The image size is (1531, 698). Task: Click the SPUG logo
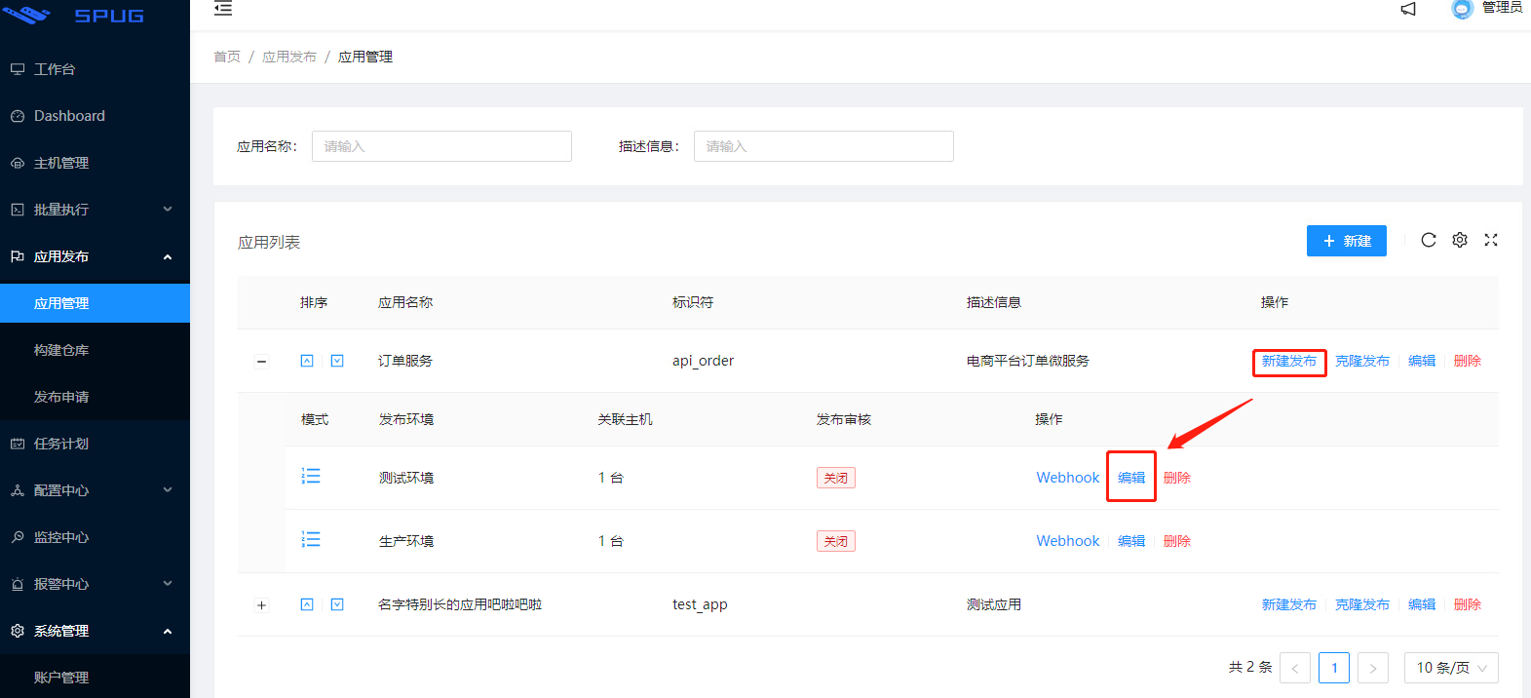[x=75, y=15]
